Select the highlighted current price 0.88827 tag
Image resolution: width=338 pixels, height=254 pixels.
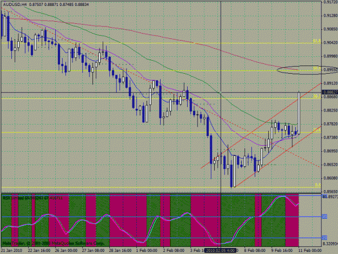pyautogui.click(x=330, y=93)
